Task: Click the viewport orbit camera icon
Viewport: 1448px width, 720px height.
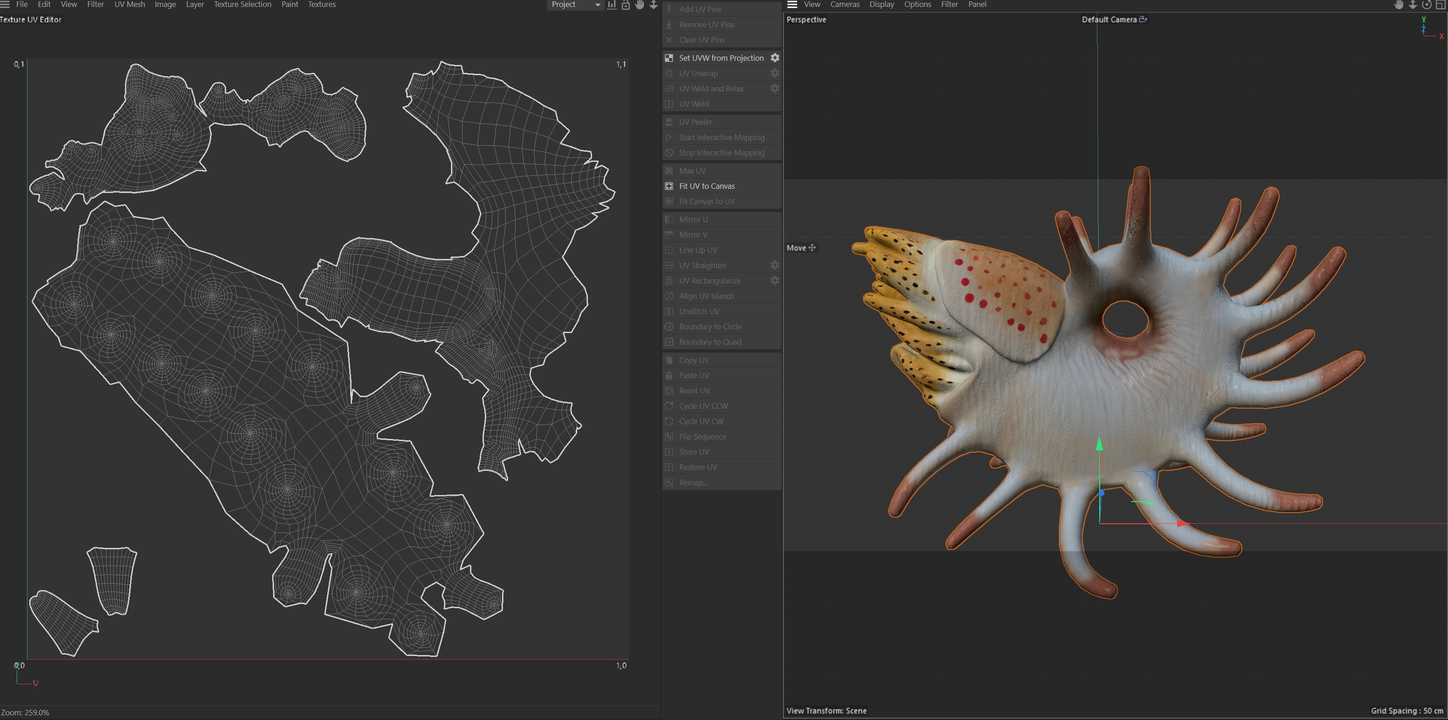Action: (1427, 5)
